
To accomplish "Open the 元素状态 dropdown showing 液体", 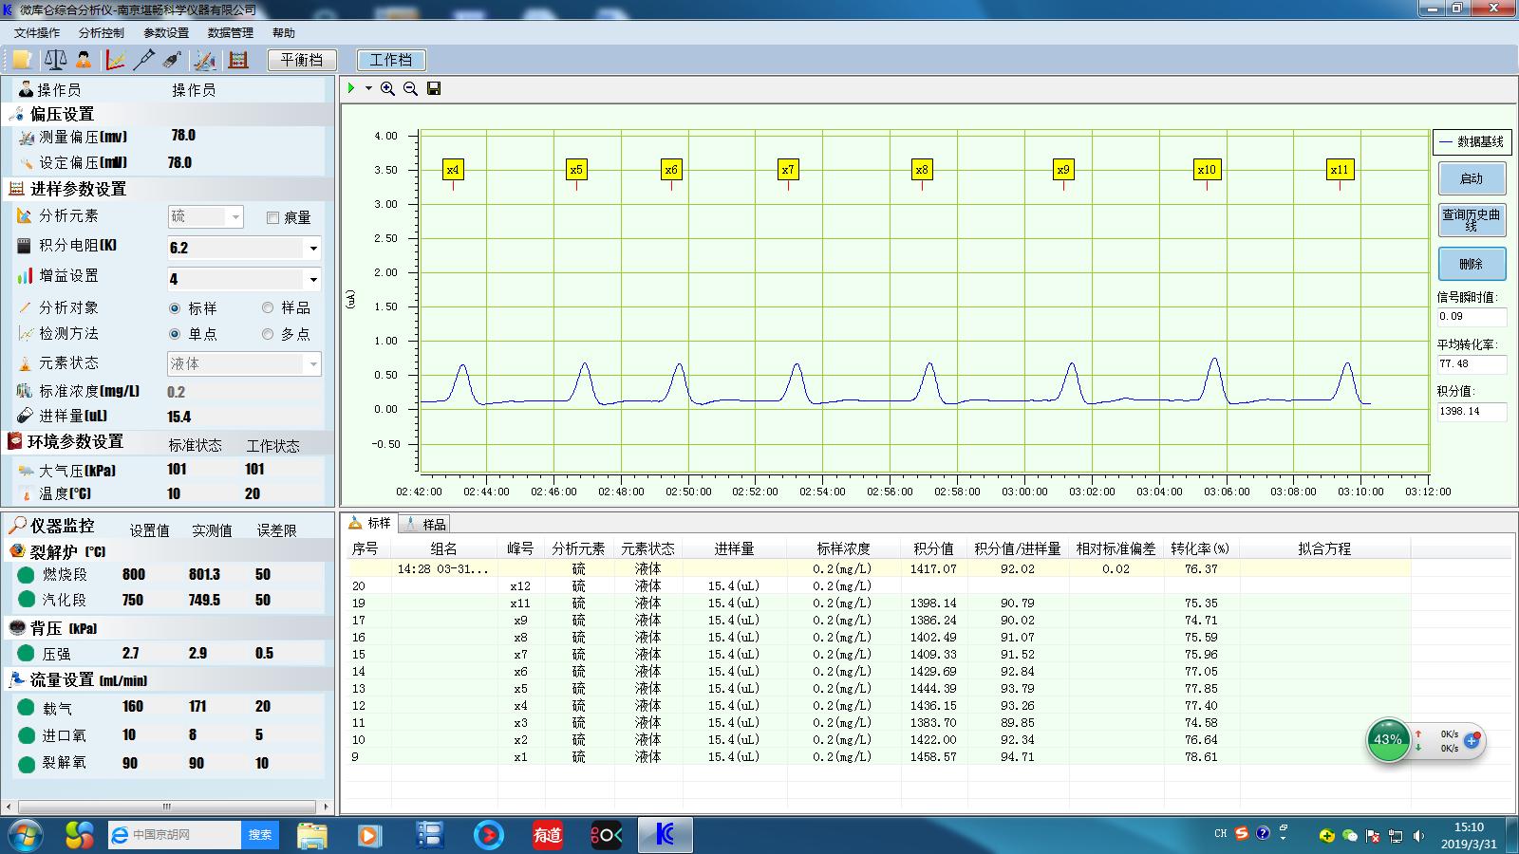I will [244, 363].
